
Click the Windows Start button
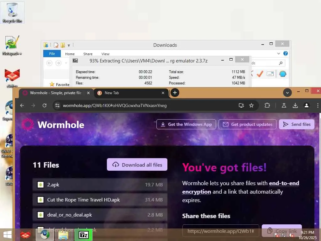[8, 235]
